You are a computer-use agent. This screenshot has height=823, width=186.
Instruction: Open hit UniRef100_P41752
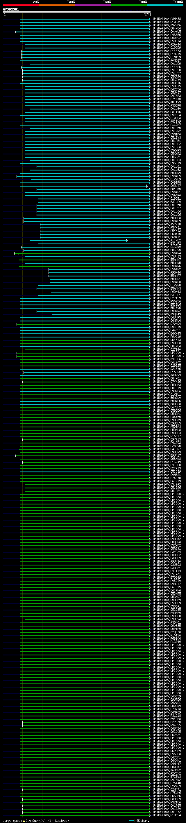click(167, 443)
